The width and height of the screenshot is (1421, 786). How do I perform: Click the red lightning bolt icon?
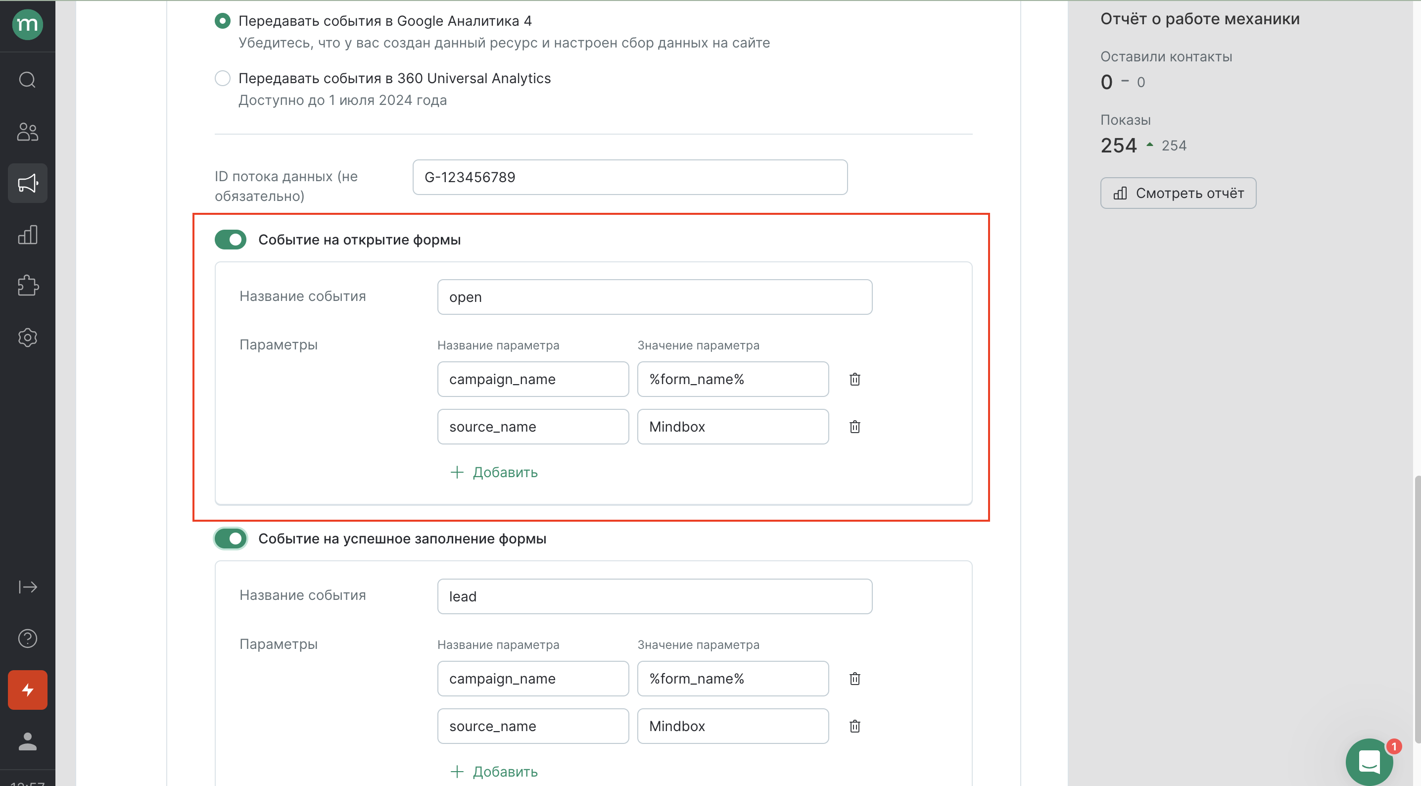click(x=28, y=690)
